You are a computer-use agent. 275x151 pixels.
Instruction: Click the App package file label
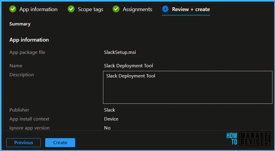tap(27, 52)
